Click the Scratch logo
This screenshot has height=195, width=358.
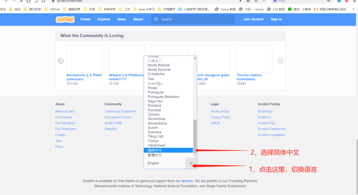click(x=65, y=19)
